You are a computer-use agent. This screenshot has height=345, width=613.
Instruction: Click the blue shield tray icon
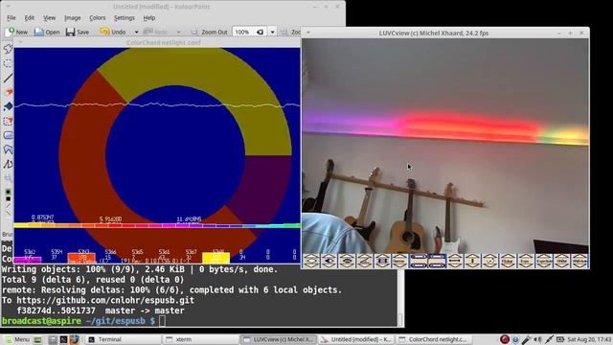click(x=515, y=339)
